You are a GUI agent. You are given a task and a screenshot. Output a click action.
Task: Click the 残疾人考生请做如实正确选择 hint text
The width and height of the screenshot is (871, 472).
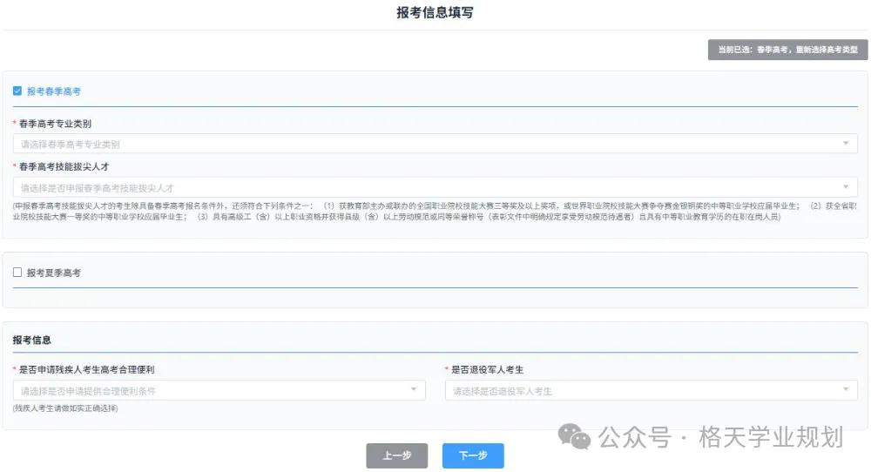pyautogui.click(x=65, y=408)
